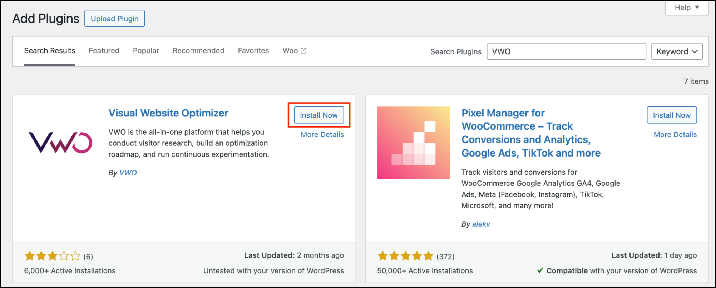The image size is (716, 288).
Task: Click the Search Plugins input field
Action: 566,51
